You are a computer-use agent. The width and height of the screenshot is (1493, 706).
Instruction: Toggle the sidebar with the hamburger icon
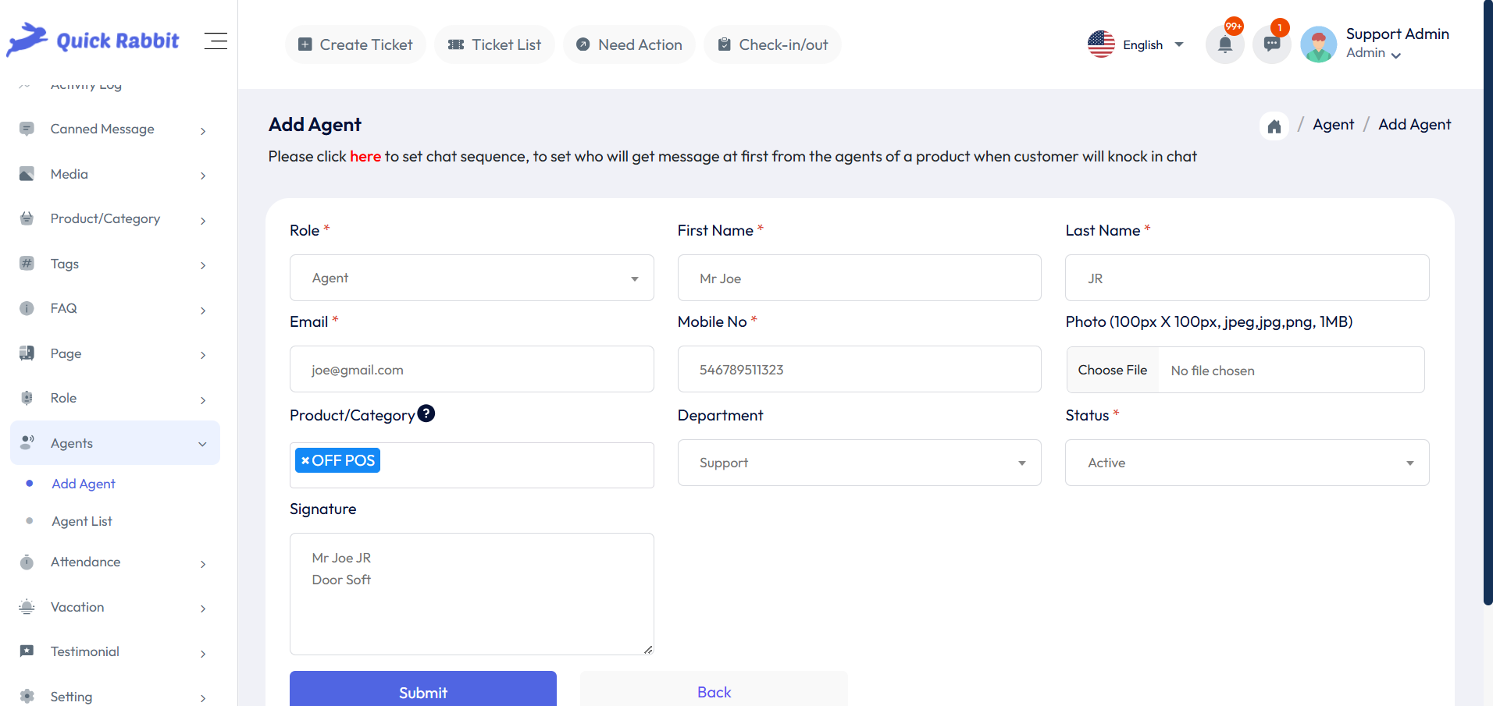point(216,41)
